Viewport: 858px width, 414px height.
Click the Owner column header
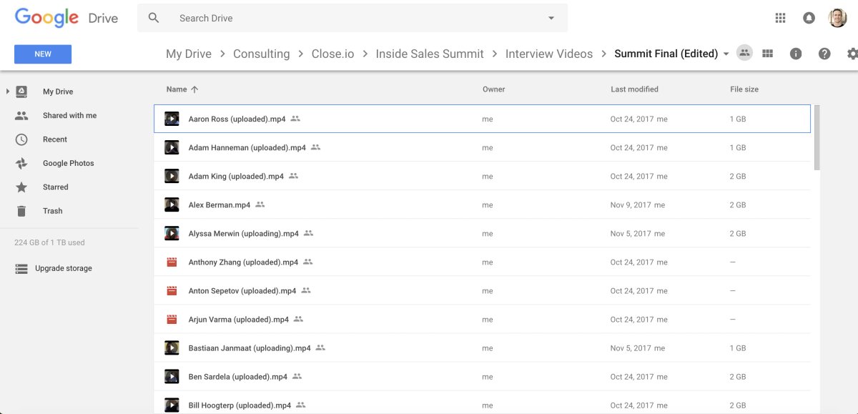[494, 89]
